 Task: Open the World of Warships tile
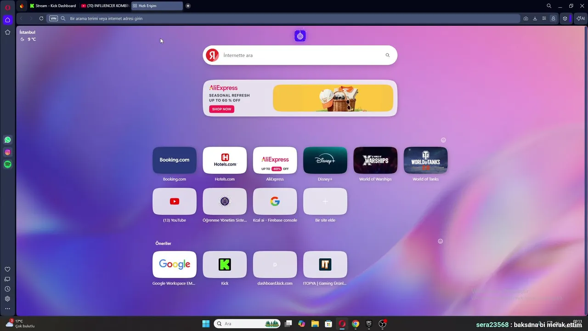tap(375, 160)
